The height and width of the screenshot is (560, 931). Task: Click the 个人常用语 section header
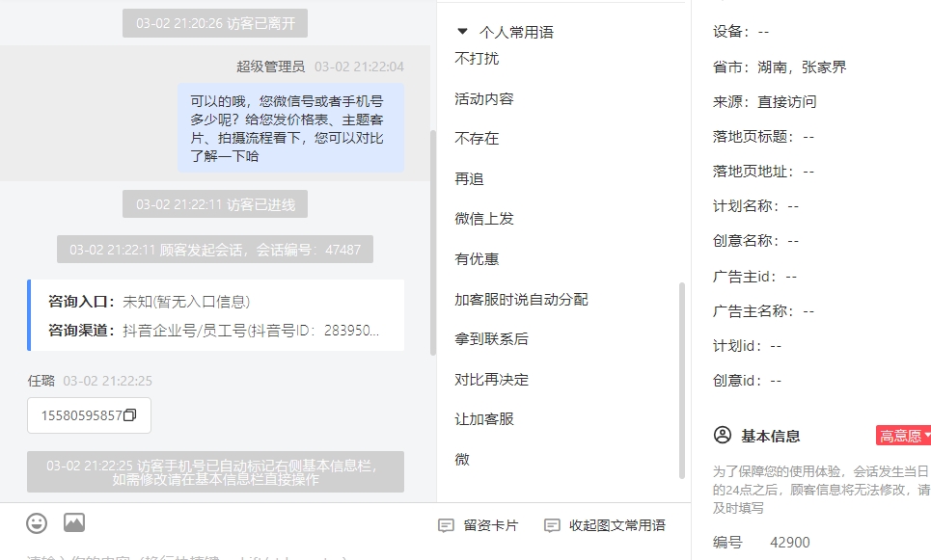coord(516,32)
